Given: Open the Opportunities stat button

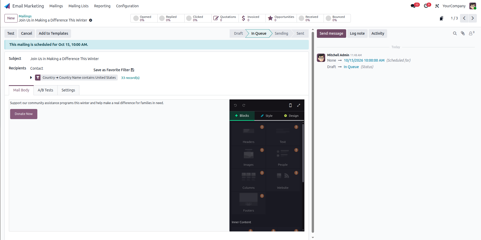Looking at the screenshot, I should coord(281,18).
